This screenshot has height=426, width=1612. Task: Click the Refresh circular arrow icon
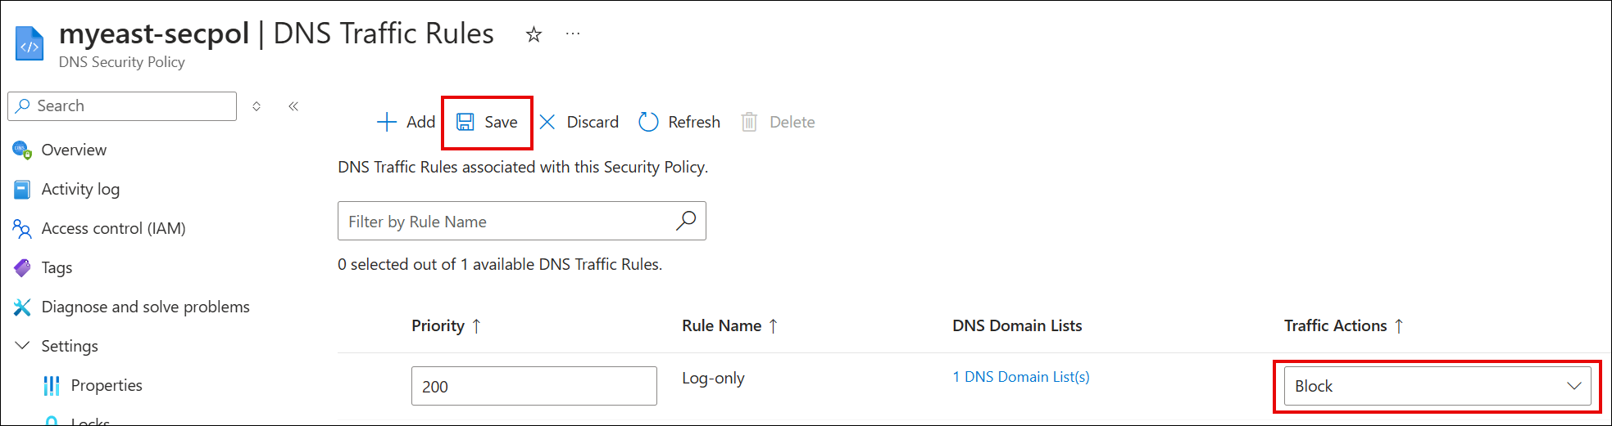(x=648, y=123)
